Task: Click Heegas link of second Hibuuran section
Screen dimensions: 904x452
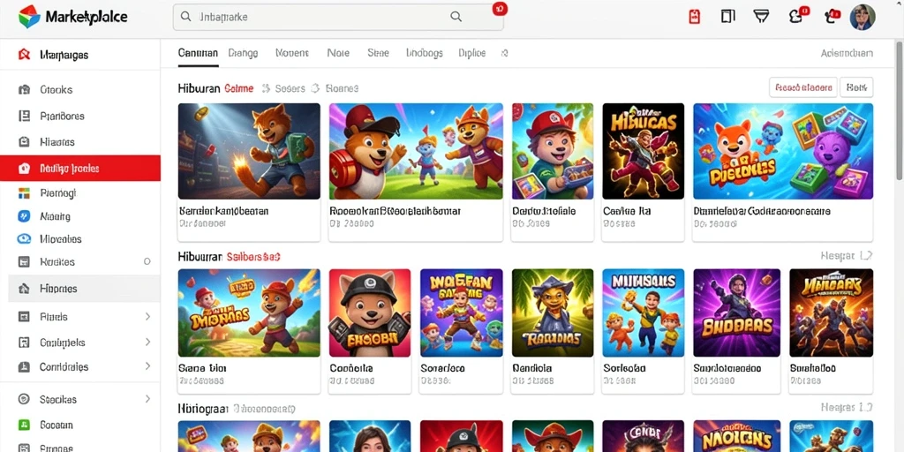Action: coord(847,255)
